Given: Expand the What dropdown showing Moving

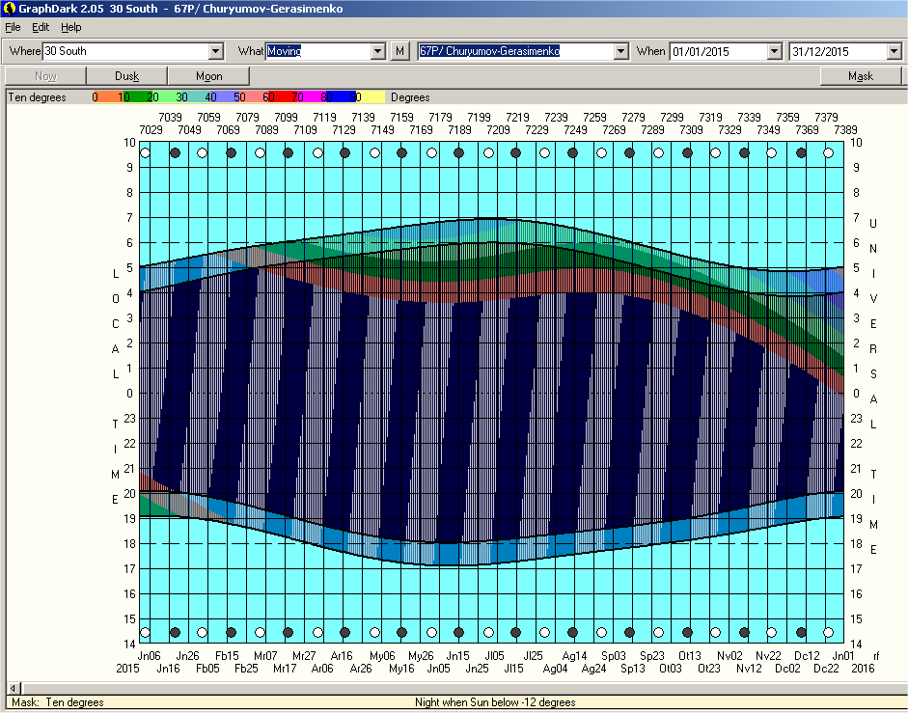Looking at the screenshot, I should [x=378, y=51].
